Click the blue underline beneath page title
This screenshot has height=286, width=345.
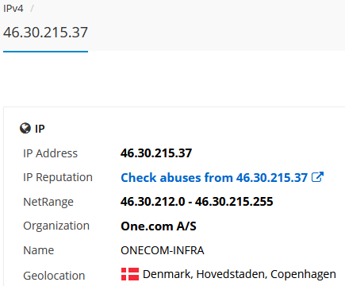[45, 52]
